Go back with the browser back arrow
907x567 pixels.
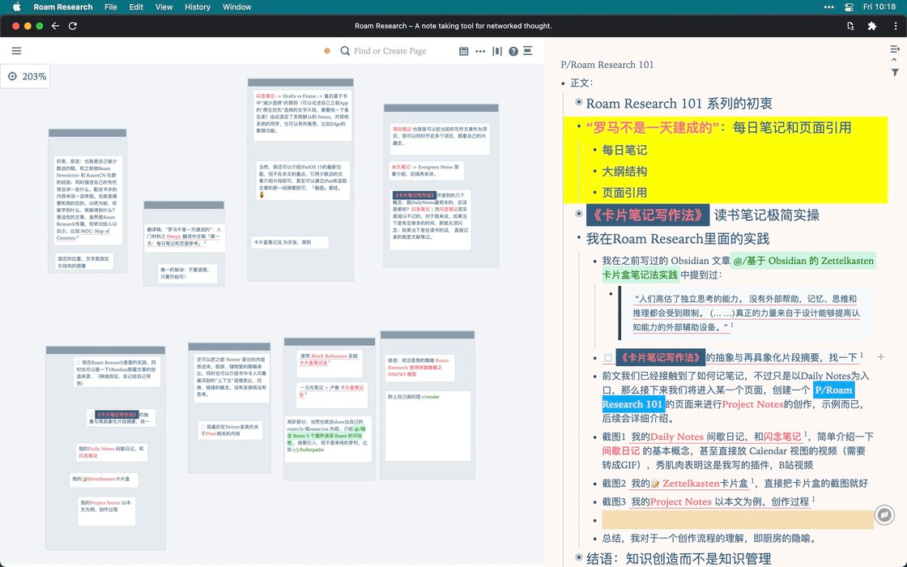(x=56, y=25)
